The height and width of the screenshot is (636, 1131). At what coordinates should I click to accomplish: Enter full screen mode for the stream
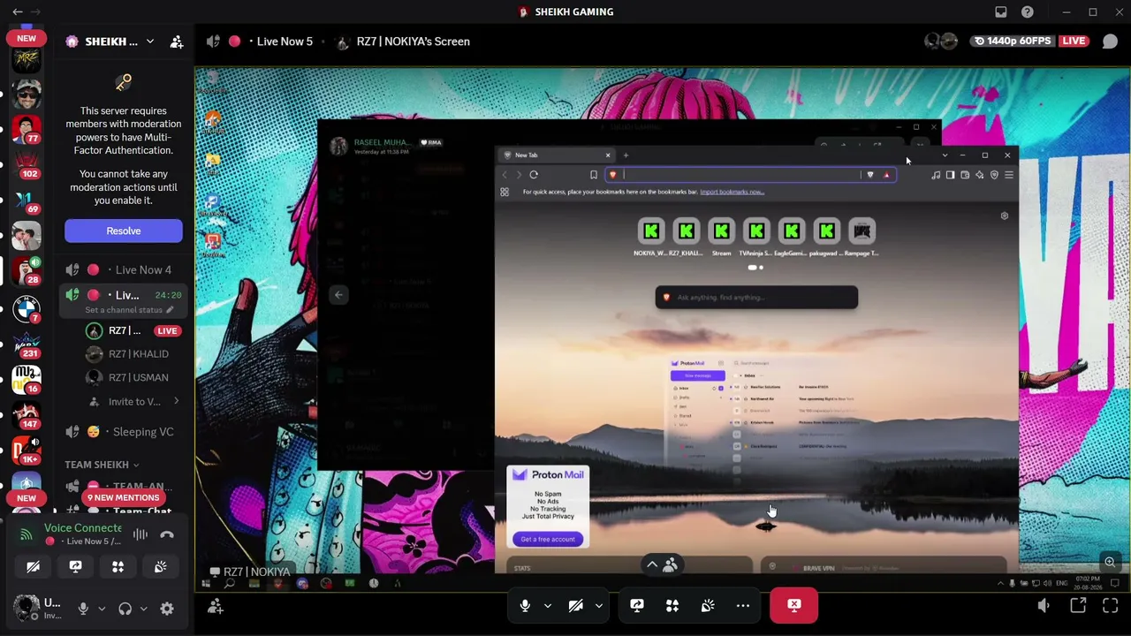point(1111,606)
